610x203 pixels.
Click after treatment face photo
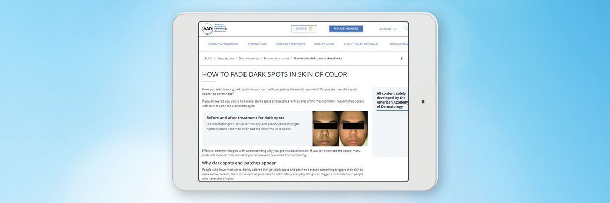tap(353, 128)
